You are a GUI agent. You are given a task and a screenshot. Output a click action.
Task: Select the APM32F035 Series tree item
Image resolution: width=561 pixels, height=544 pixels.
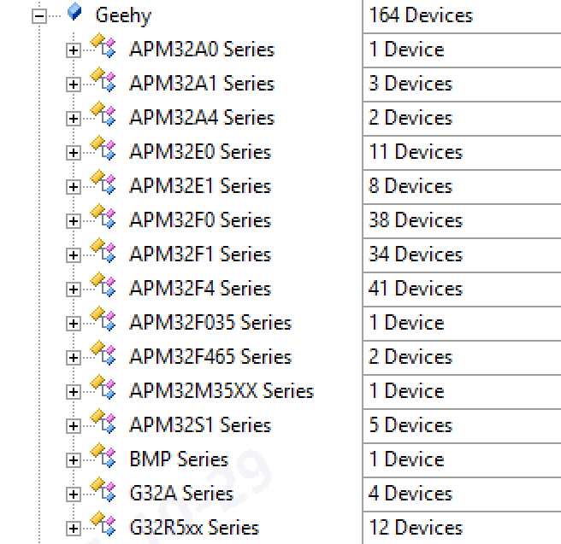210,323
